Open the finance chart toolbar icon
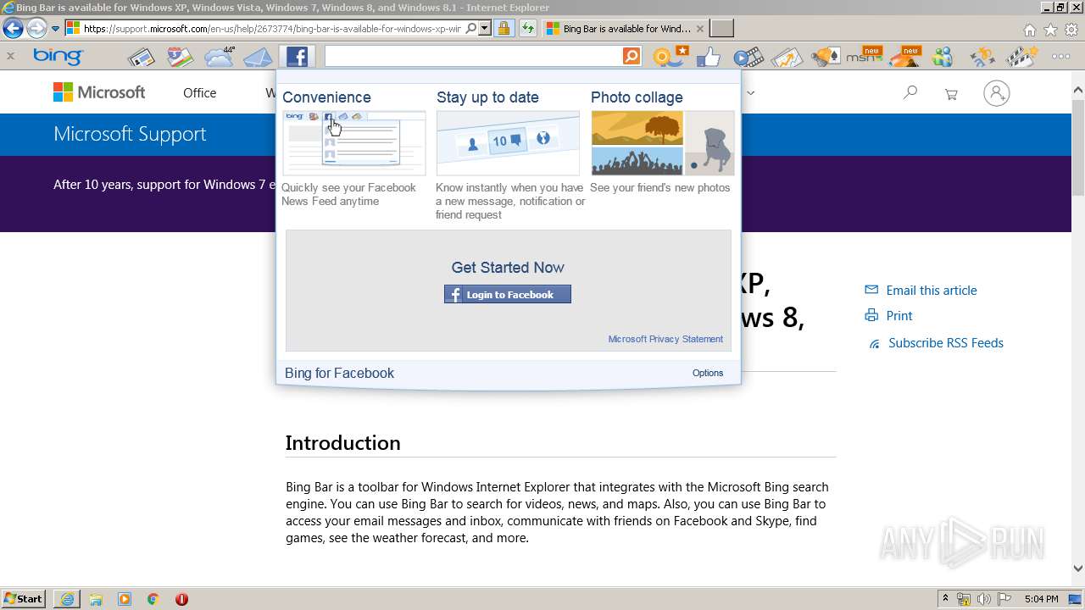This screenshot has height=610, width=1085. 786,58
